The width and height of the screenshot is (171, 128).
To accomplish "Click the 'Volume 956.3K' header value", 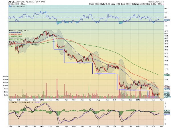I will tap(139, 4).
